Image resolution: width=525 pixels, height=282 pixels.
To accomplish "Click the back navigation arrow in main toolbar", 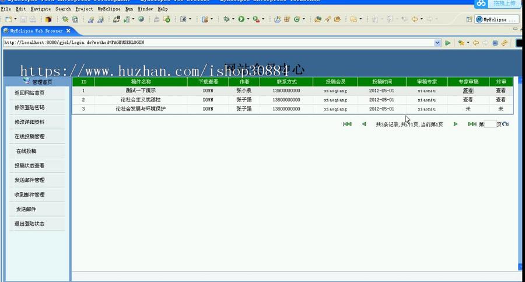I will click(415, 19).
